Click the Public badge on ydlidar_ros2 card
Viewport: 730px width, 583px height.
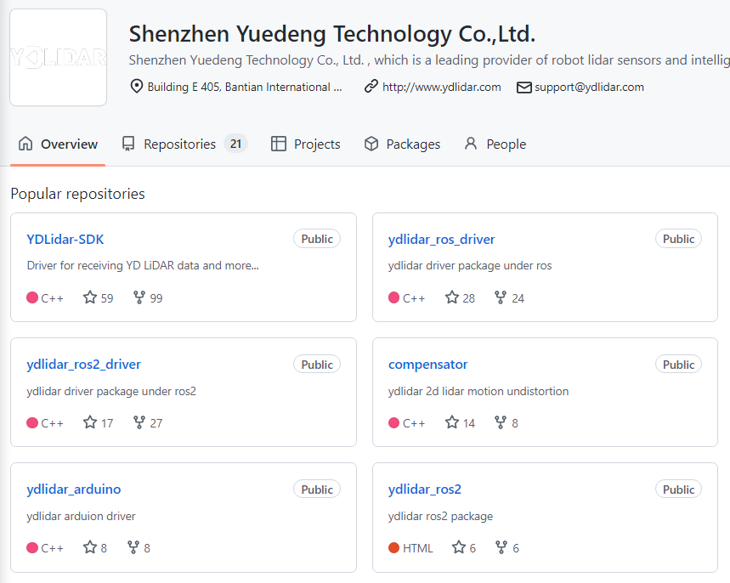point(678,489)
